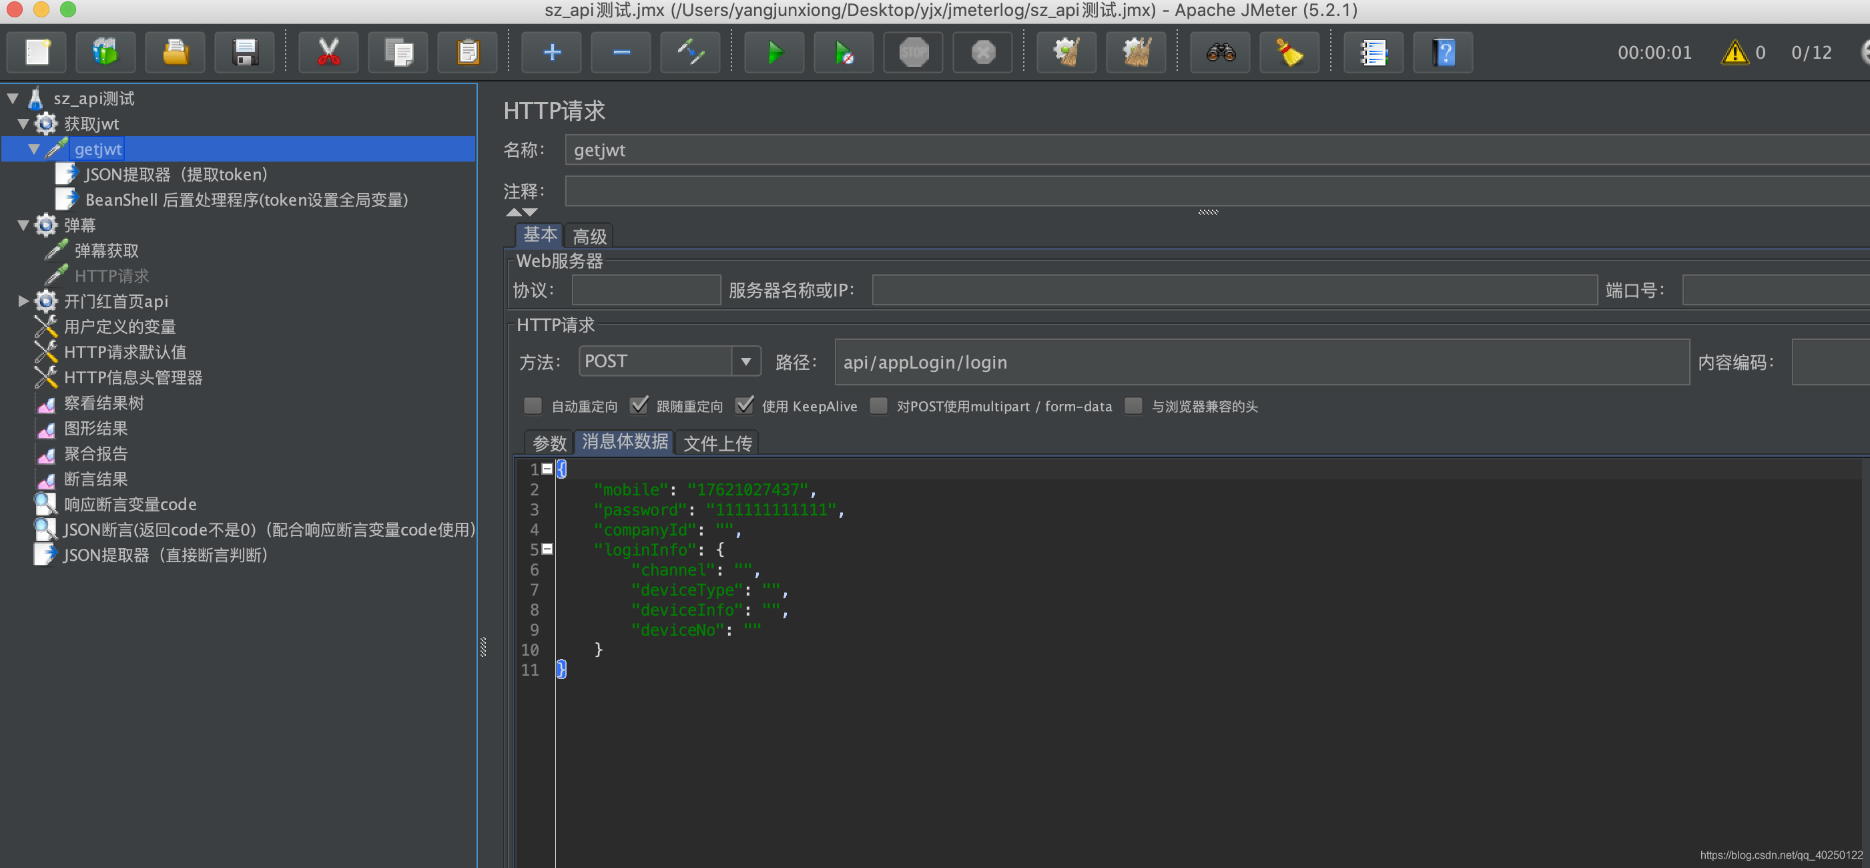The image size is (1870, 868).
Task: Click the 服务器名称或IP input field
Action: (x=1233, y=290)
